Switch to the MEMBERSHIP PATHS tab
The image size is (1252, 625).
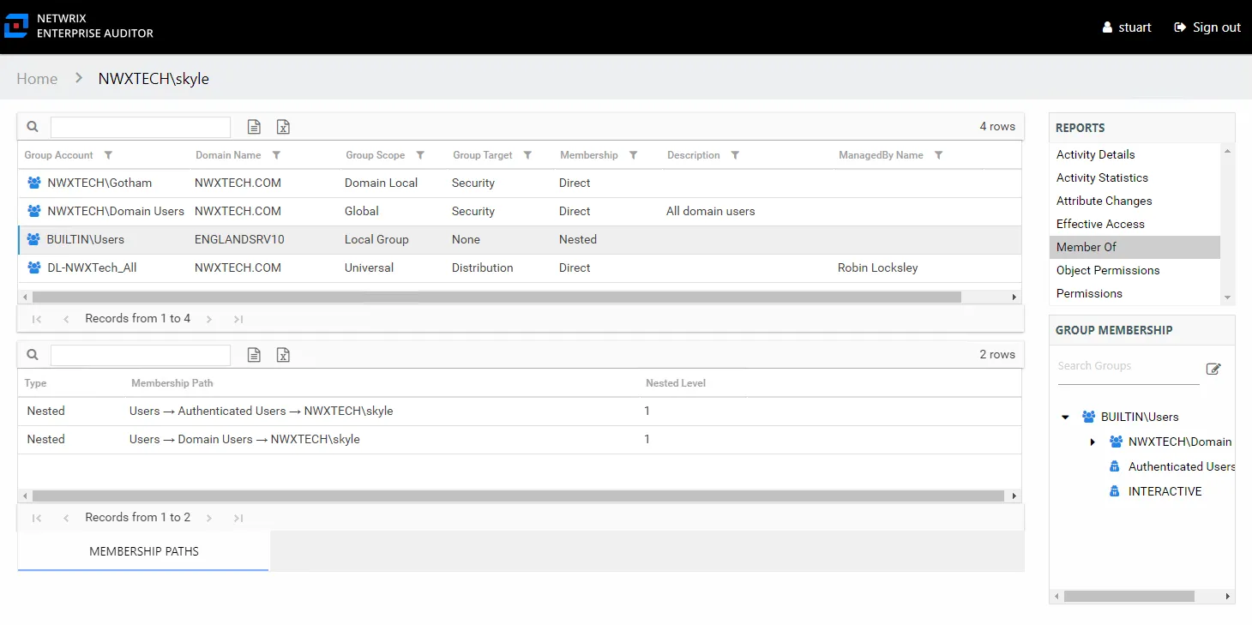pyautogui.click(x=143, y=551)
